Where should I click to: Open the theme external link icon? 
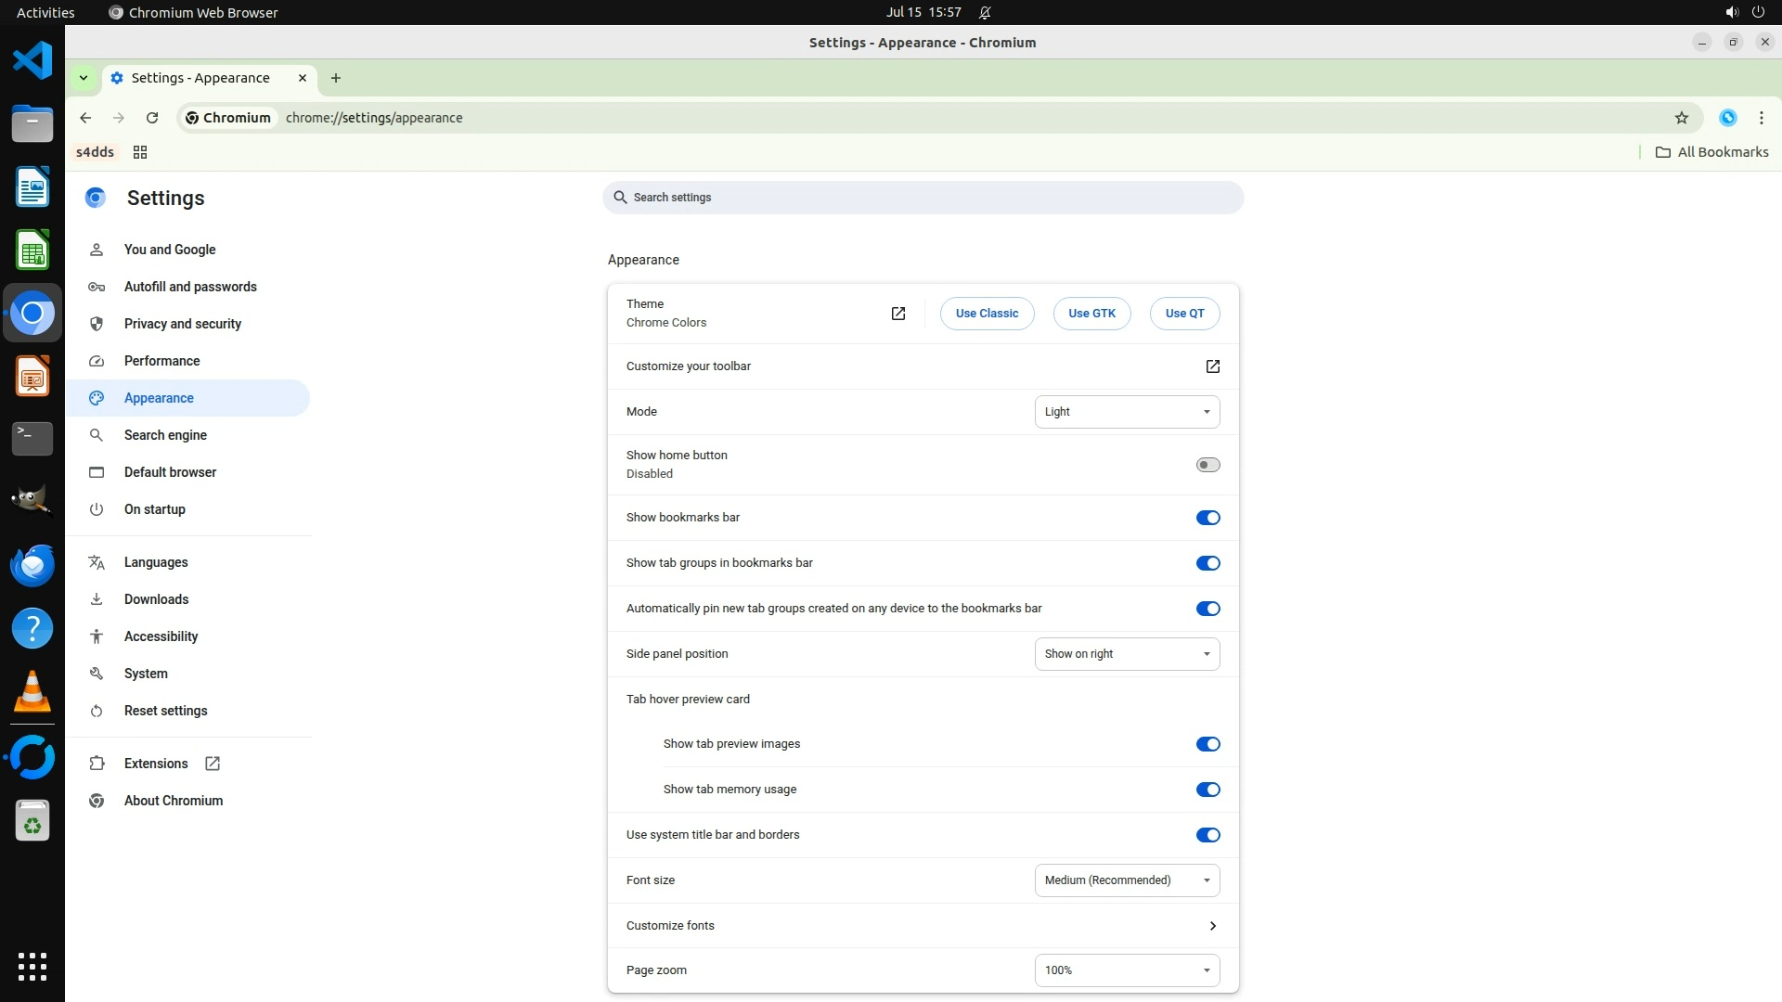click(x=897, y=314)
